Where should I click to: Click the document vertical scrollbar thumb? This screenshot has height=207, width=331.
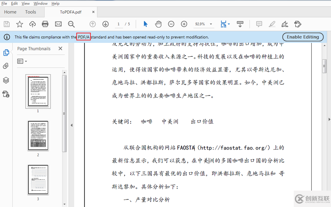click(x=324, y=66)
